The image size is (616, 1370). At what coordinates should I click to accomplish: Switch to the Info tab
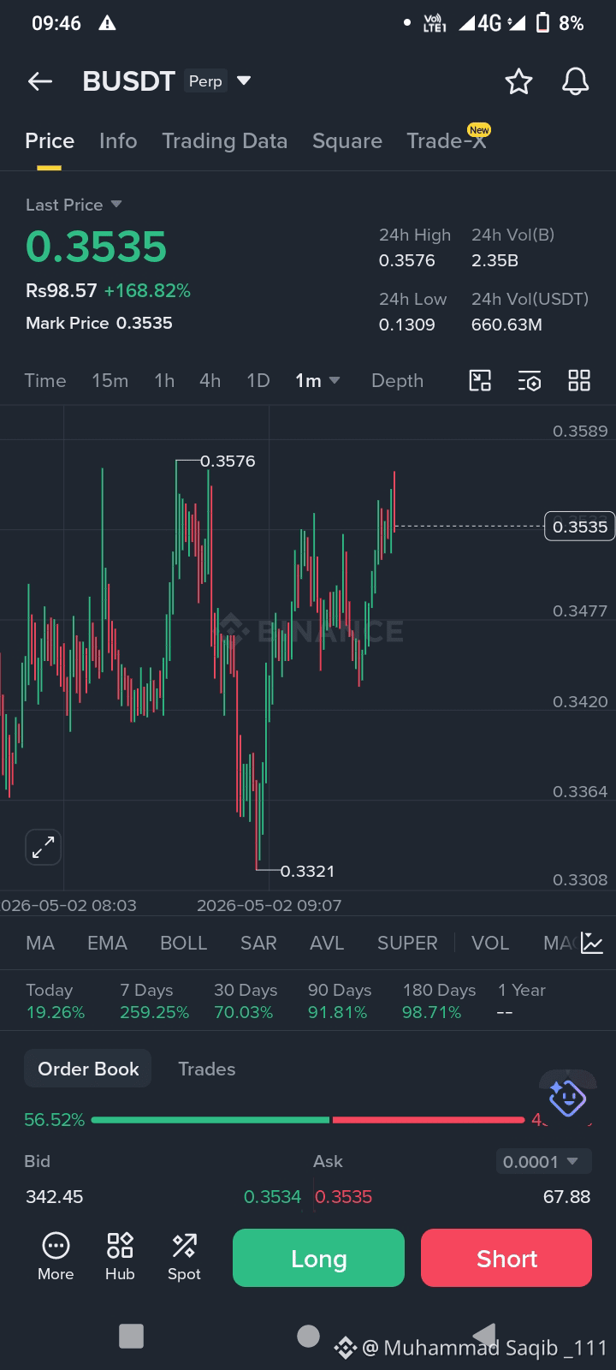coord(118,140)
